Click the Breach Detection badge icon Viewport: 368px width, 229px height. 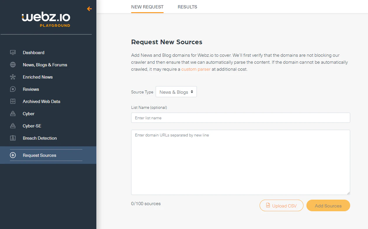[13, 138]
